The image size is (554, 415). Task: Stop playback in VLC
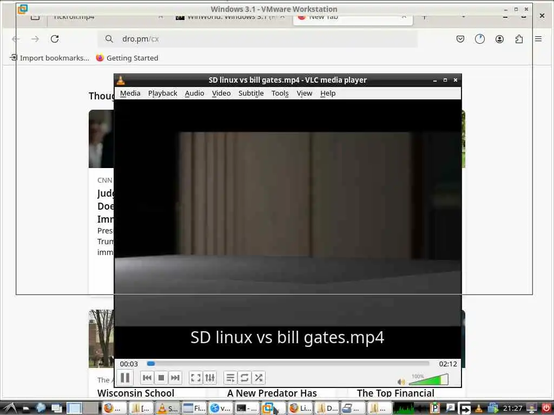(x=161, y=378)
